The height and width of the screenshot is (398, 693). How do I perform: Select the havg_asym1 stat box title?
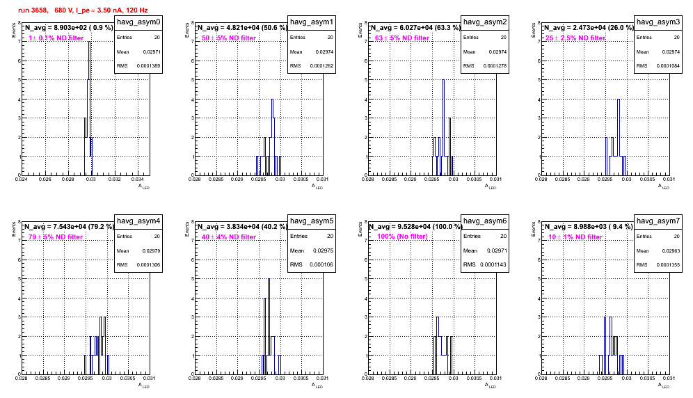coord(312,22)
